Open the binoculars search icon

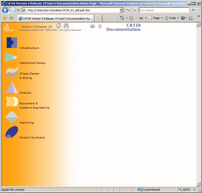[x=66, y=26]
